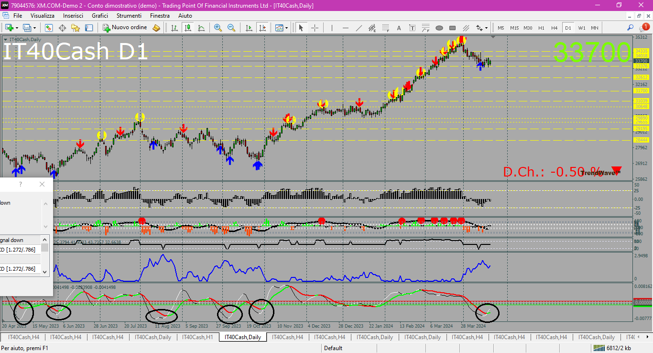The width and height of the screenshot is (653, 353).
Task: Select the rectangle shape tool
Action: [x=453, y=28]
